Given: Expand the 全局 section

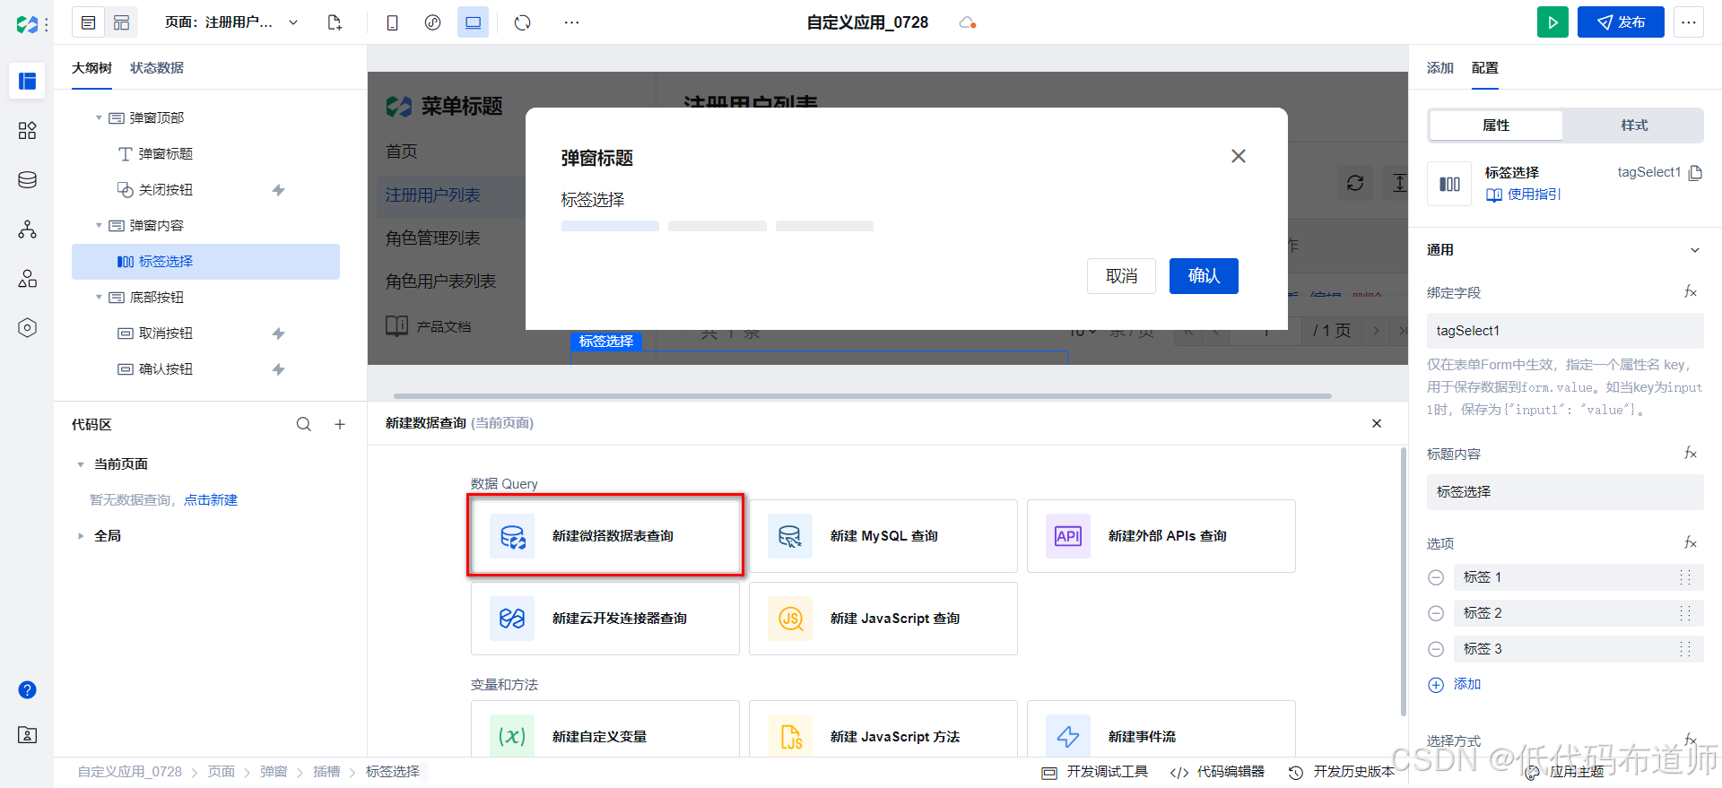Looking at the screenshot, I should pyautogui.click(x=81, y=536).
